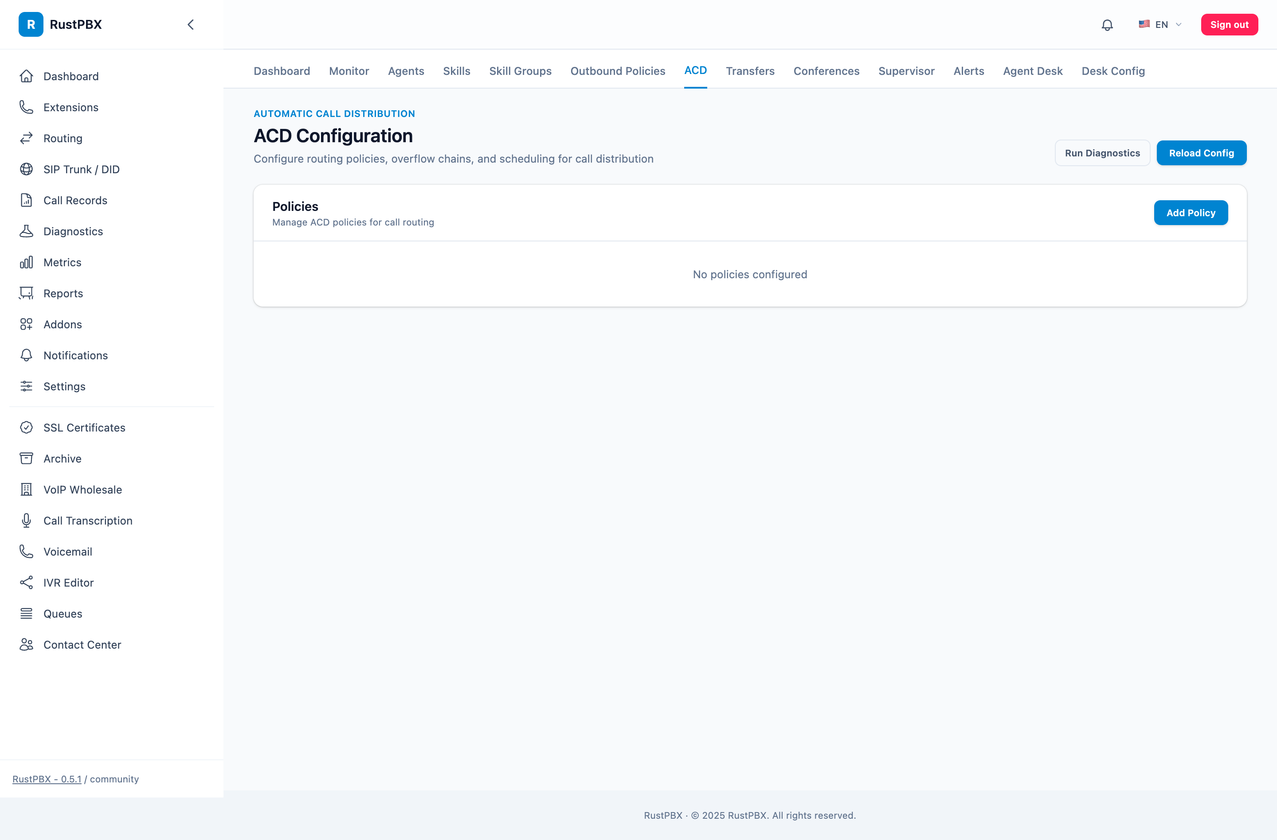Collapse the sidebar with the chevron
The height and width of the screenshot is (840, 1277).
(191, 24)
